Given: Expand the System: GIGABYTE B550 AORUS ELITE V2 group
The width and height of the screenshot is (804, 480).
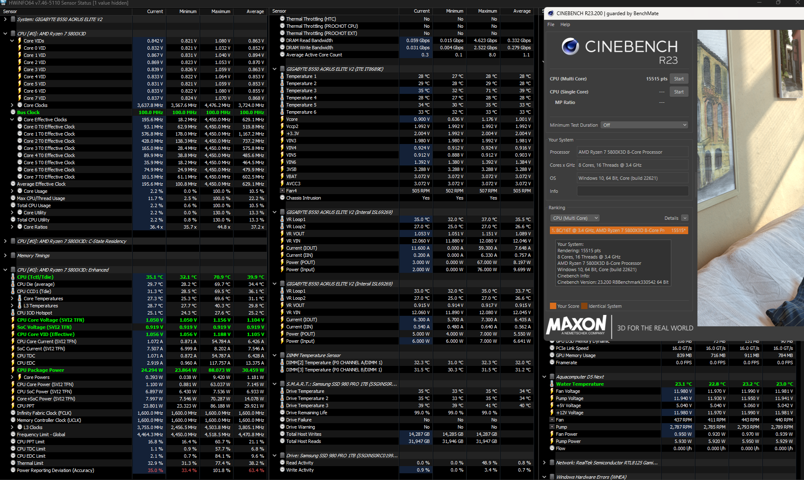Looking at the screenshot, I should click(x=5, y=19).
